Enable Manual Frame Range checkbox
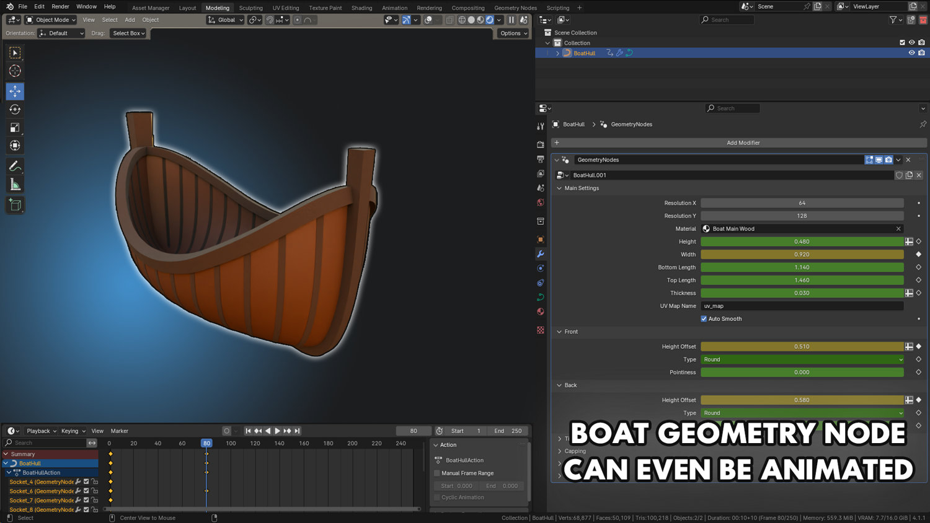Screen dimensions: 930x523 [x=438, y=473]
